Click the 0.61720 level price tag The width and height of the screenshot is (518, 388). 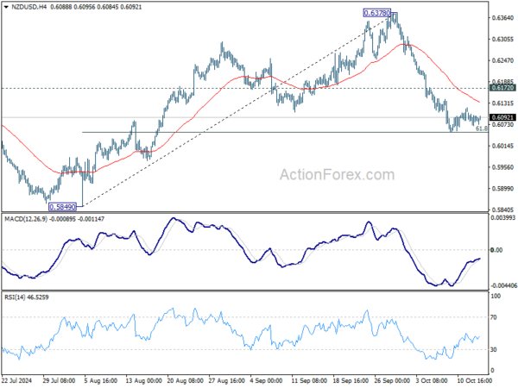502,88
